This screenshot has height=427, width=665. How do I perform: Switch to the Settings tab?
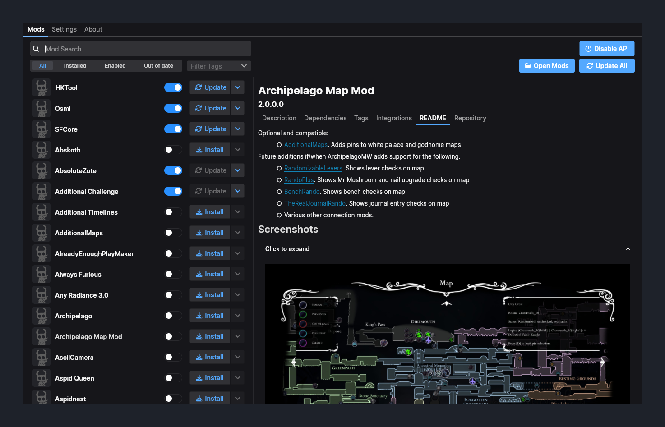coord(64,29)
